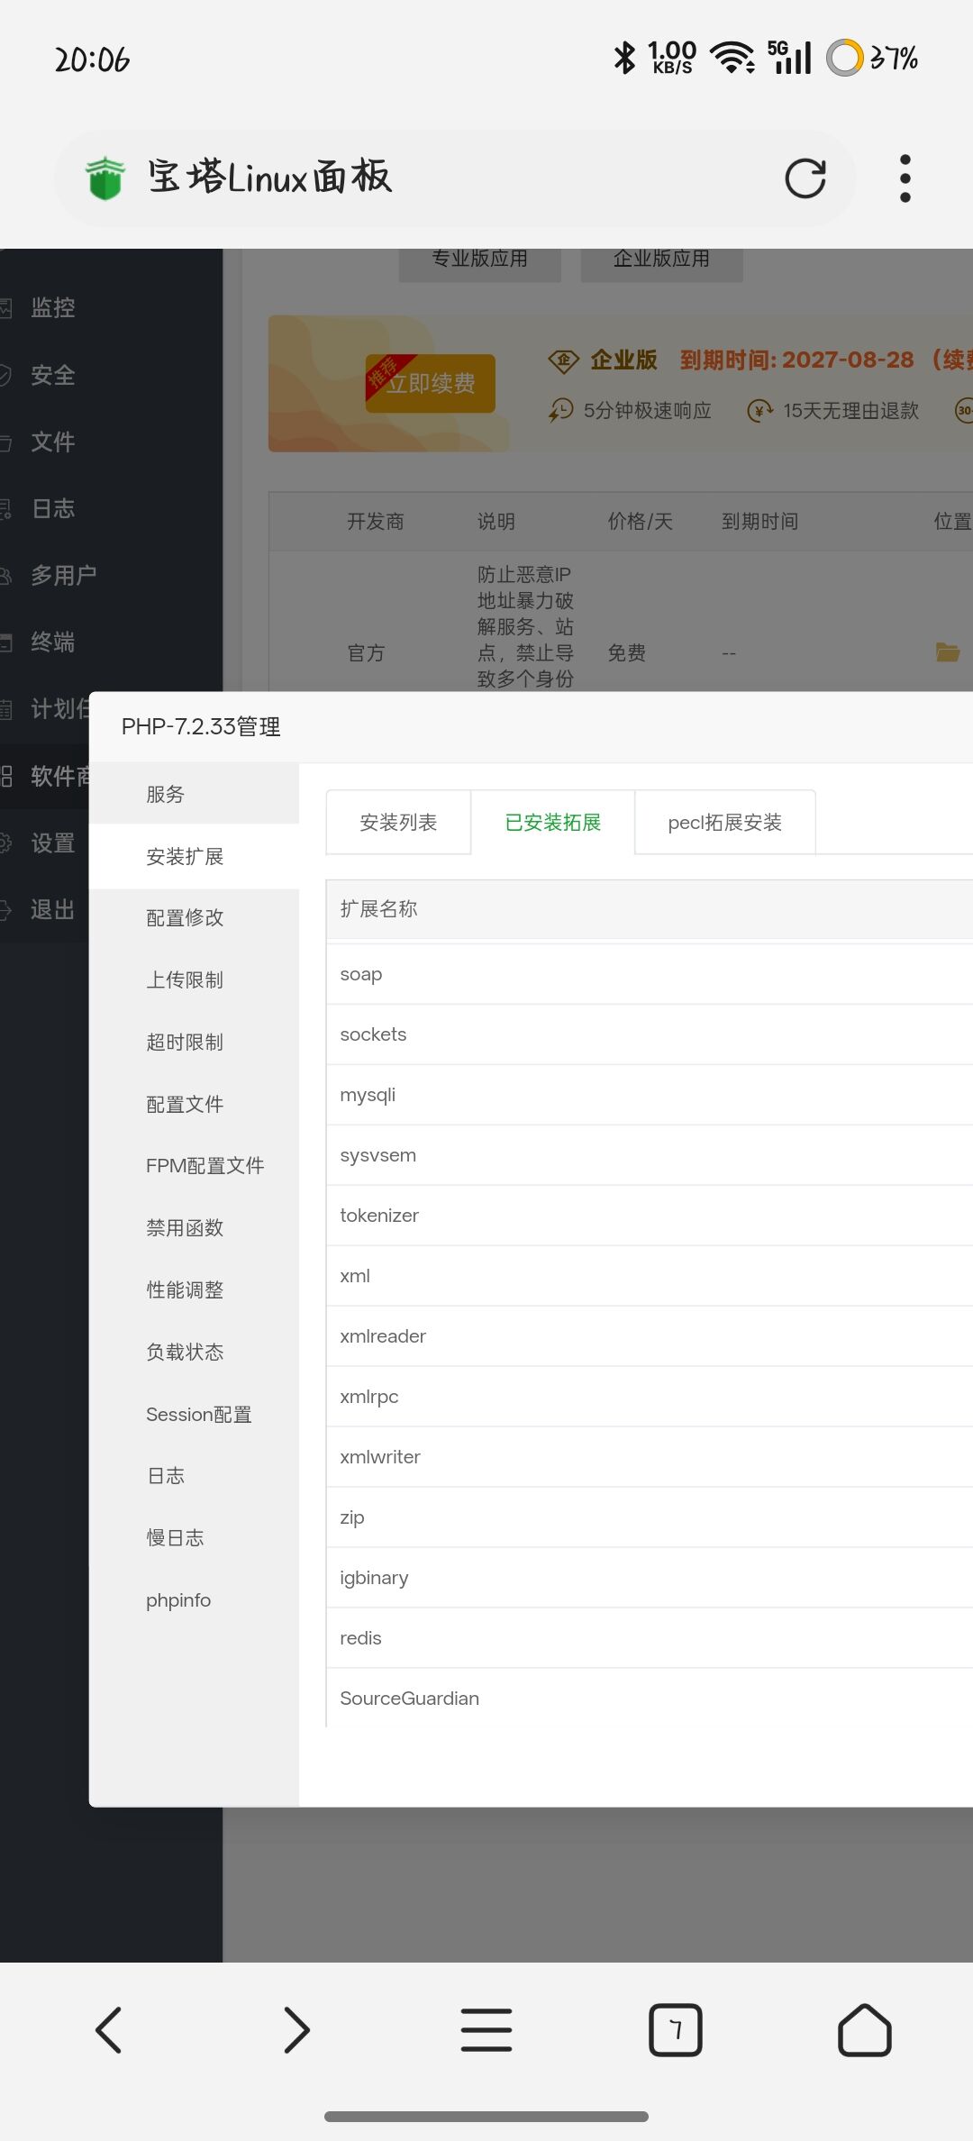Open 日志 in PHP management menu
The width and height of the screenshot is (973, 2141).
[194, 1475]
